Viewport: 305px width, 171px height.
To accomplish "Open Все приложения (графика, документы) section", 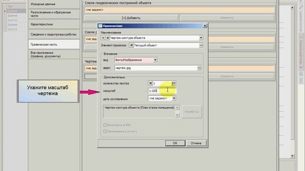I will click(x=54, y=55).
